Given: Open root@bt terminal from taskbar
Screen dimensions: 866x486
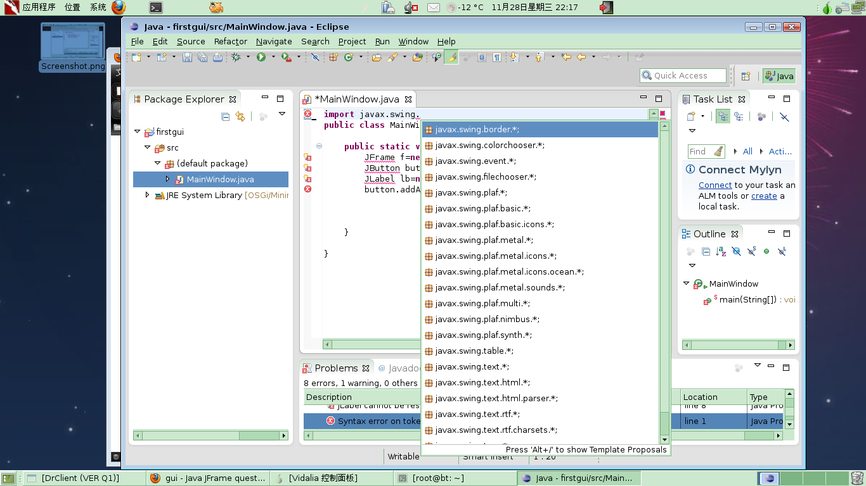Looking at the screenshot, I should (455, 478).
